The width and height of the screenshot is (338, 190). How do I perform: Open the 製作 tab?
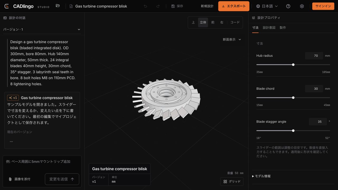tap(283, 28)
